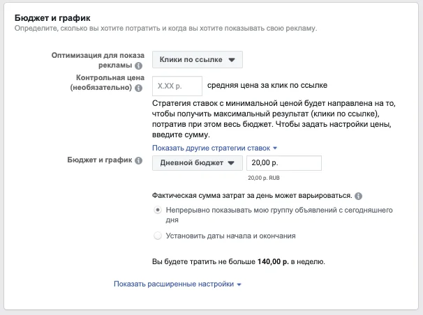The width and height of the screenshot is (423, 315).
Task: Open the 'Дневной бюджет' budget type dropdown
Action: click(x=198, y=162)
